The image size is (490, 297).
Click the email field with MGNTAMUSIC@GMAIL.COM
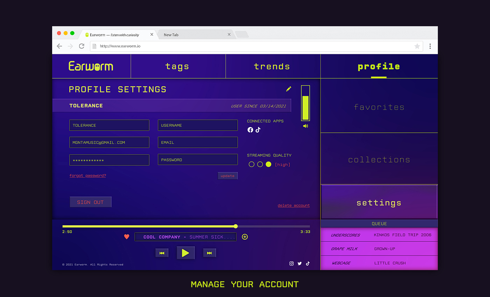point(109,142)
